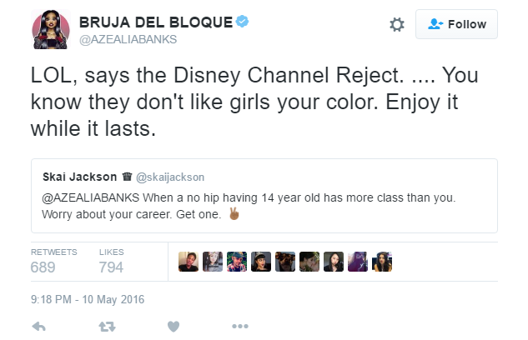Follow BRUJA DEL BLOQUE account
The image size is (528, 340).
[x=456, y=25]
